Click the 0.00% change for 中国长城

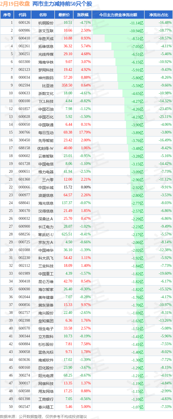coord(86,187)
